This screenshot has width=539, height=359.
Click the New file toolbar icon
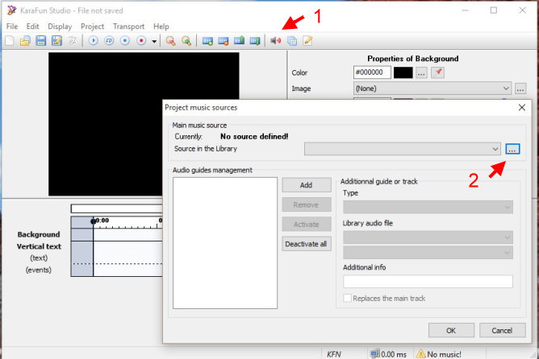(10, 41)
